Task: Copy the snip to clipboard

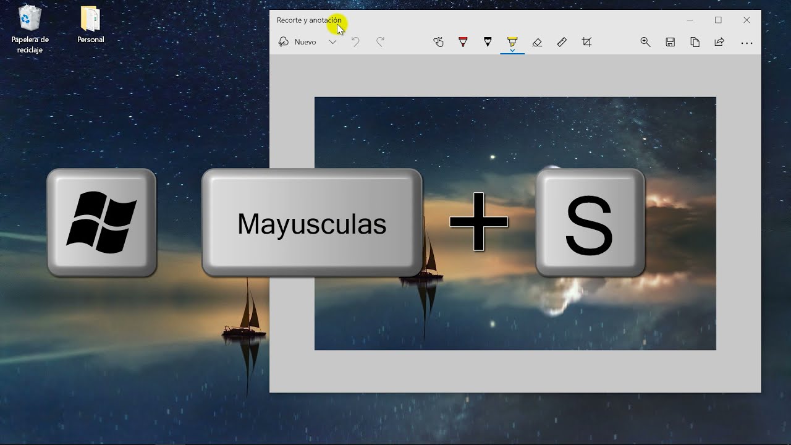Action: tap(695, 42)
